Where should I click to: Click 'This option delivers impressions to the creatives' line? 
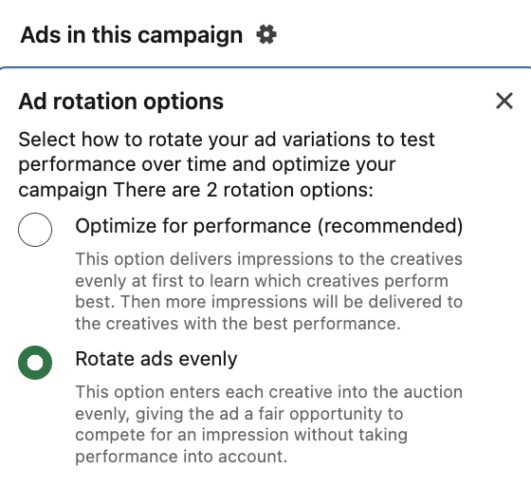pos(269,259)
